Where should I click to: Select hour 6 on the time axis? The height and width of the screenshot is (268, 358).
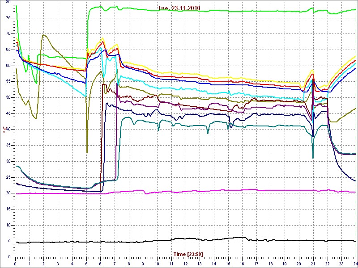100,264
